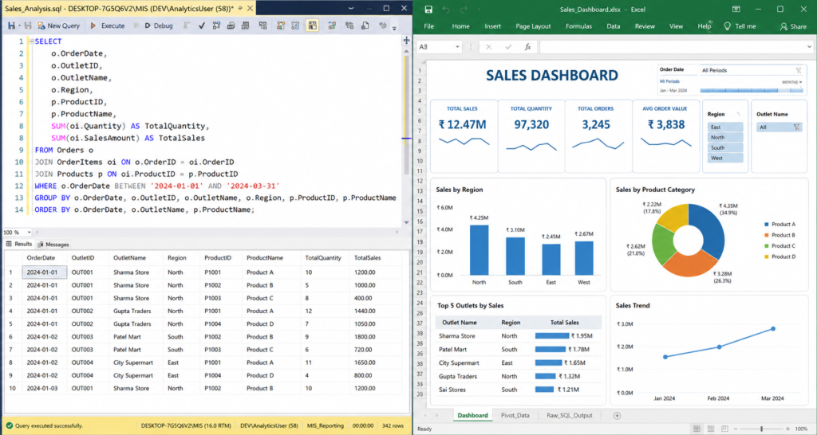Open the MONTHS time level dropdown
This screenshot has height=435, width=817.
click(x=791, y=82)
